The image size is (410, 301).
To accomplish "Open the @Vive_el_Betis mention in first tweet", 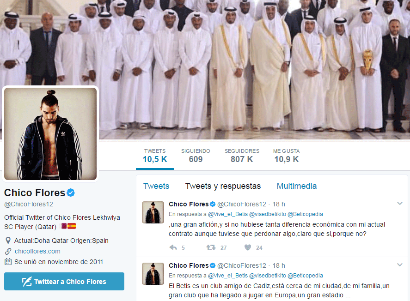I will pyautogui.click(x=228, y=214).
